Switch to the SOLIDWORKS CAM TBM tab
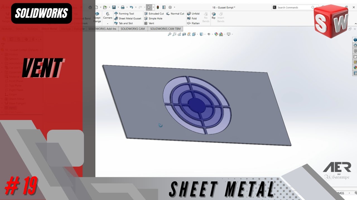The image size is (357, 200). tap(165, 29)
